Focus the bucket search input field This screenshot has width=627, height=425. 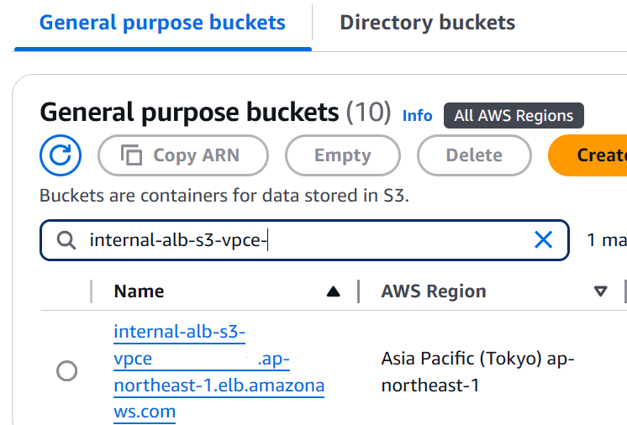pyautogui.click(x=303, y=241)
